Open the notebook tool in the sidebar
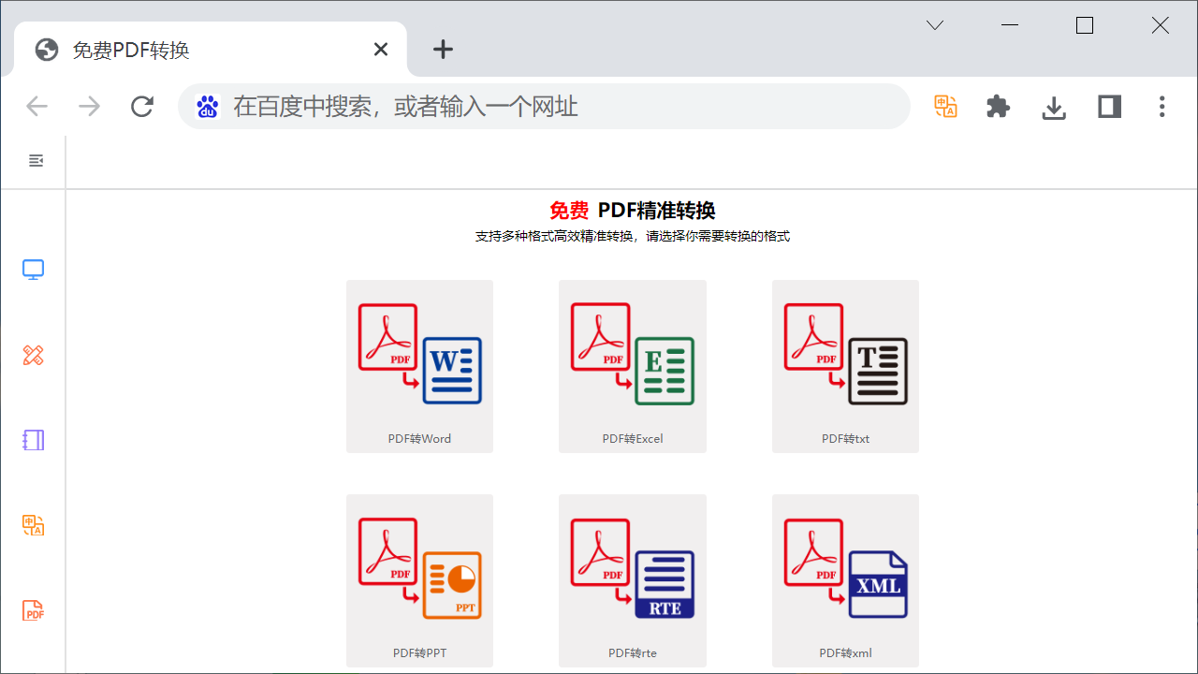The height and width of the screenshot is (674, 1198). pyautogui.click(x=33, y=440)
